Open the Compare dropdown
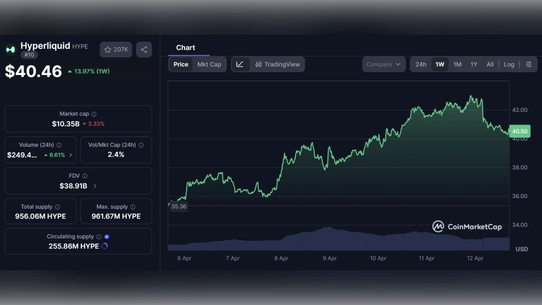Screen dimensions: 542x305 point(383,64)
